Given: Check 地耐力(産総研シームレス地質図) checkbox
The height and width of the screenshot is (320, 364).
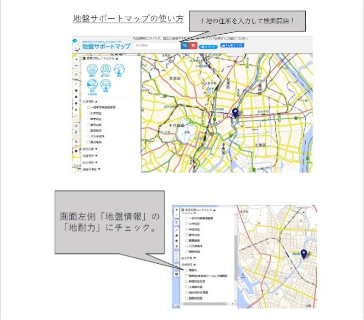Looking at the screenshot, I should (x=187, y=276).
